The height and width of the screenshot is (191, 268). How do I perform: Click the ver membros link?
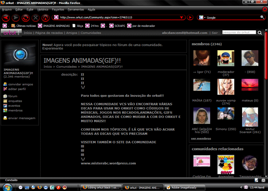tap(201, 139)
